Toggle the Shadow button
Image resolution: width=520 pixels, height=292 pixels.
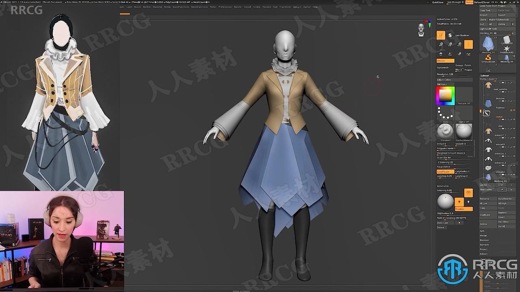click(464, 209)
